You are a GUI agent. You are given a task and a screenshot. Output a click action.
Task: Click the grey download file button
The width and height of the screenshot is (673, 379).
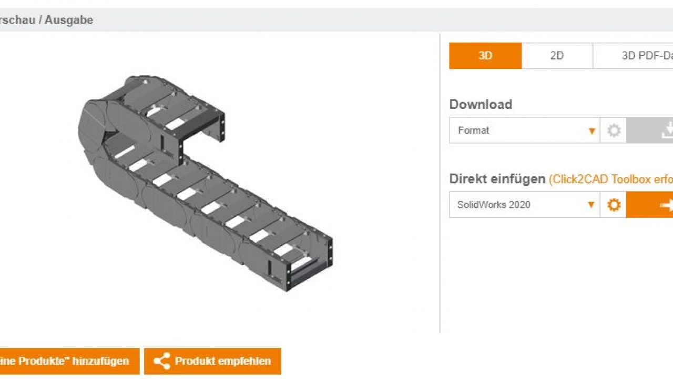(x=652, y=131)
